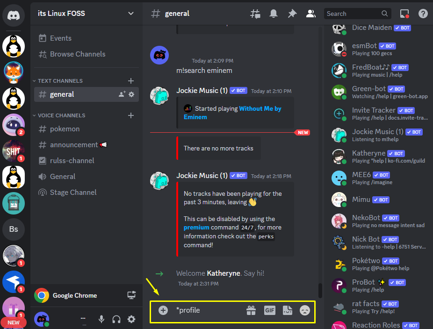Click Katheryne name in welcome message
The height and width of the screenshot is (329, 433).
(224, 273)
